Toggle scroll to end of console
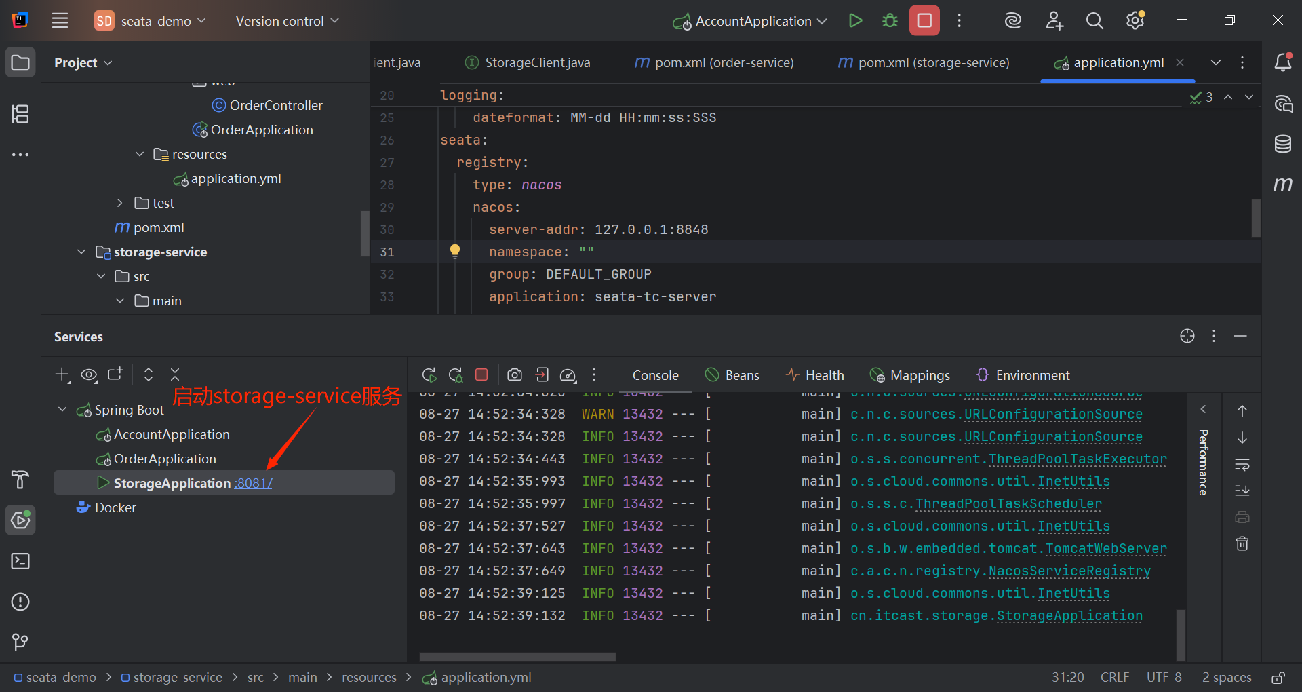This screenshot has width=1302, height=692. point(1242,491)
